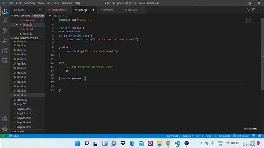Switch to the index.html tab
The width and height of the screenshot is (264, 148).
[59, 10]
